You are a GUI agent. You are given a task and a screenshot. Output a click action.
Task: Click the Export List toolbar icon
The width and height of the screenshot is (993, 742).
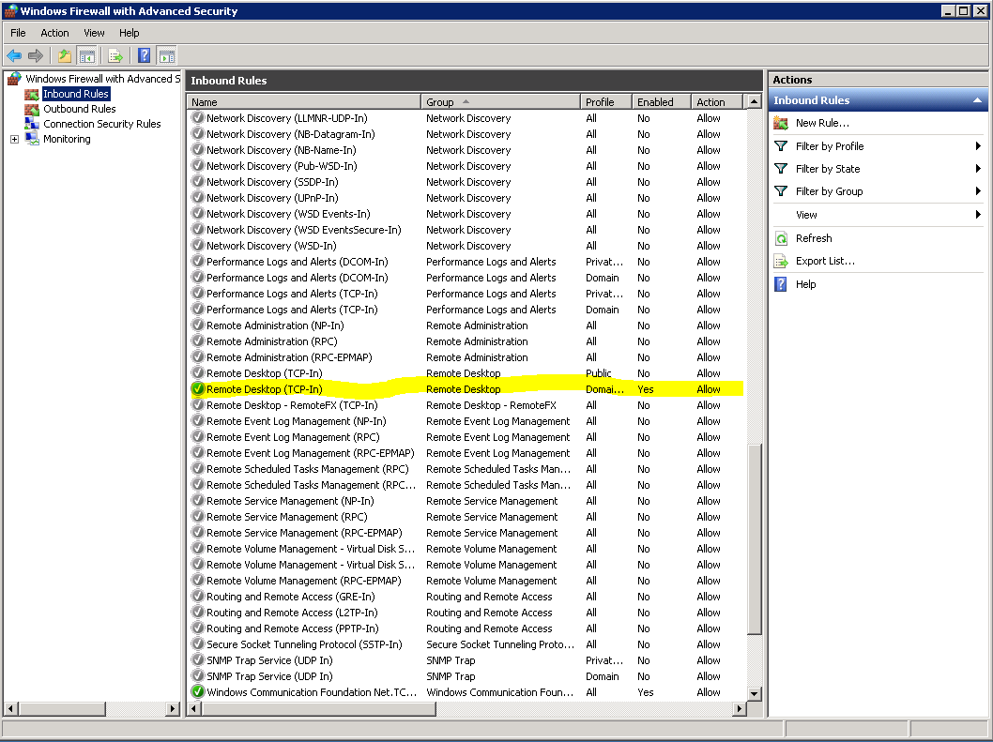115,56
